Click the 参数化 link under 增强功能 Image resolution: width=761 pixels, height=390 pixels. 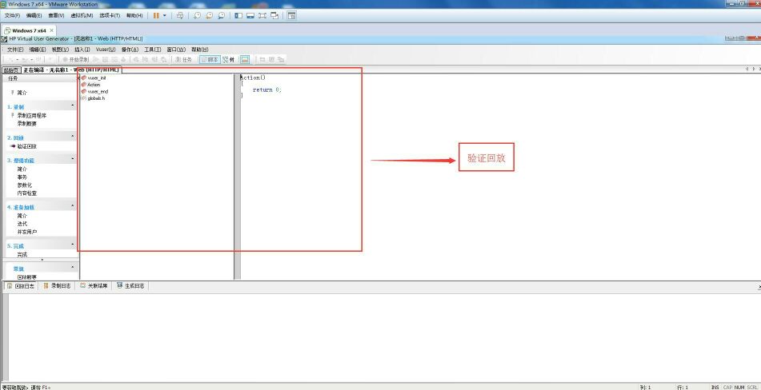(x=25, y=185)
